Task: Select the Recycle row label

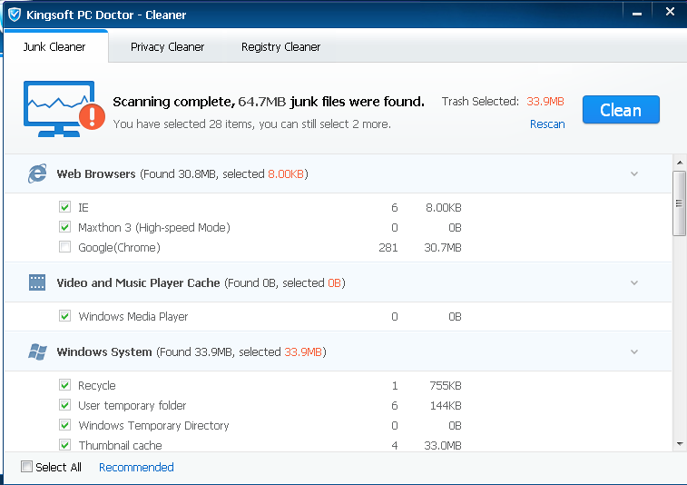Action: pos(97,386)
